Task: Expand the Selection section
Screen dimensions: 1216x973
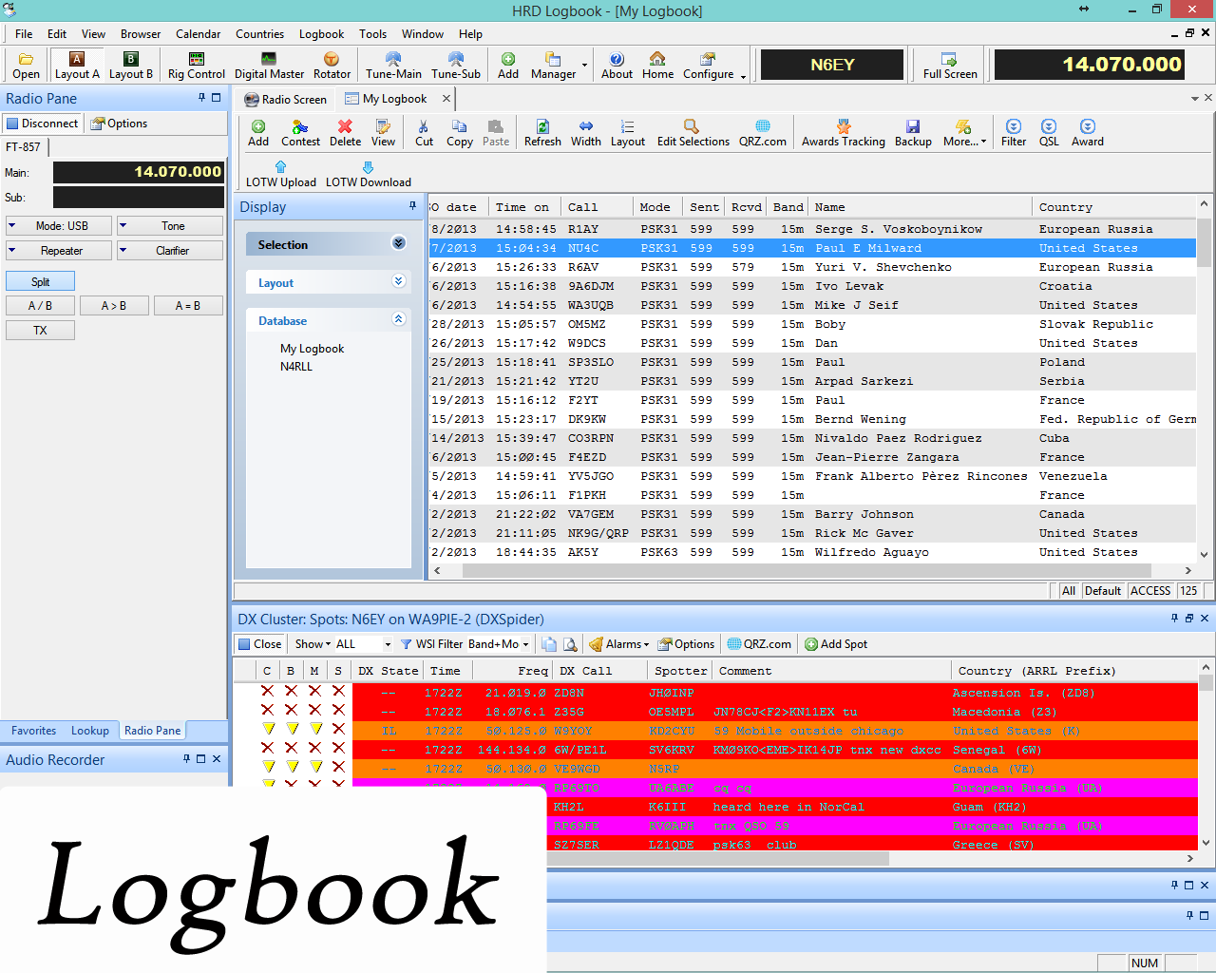Action: 399,243
